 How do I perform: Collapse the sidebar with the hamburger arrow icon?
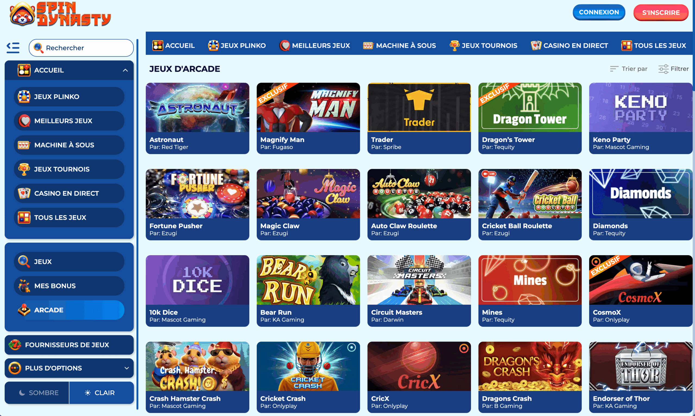(x=13, y=48)
